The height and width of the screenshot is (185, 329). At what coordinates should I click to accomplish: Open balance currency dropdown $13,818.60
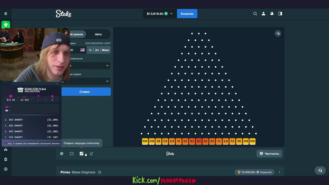160,14
